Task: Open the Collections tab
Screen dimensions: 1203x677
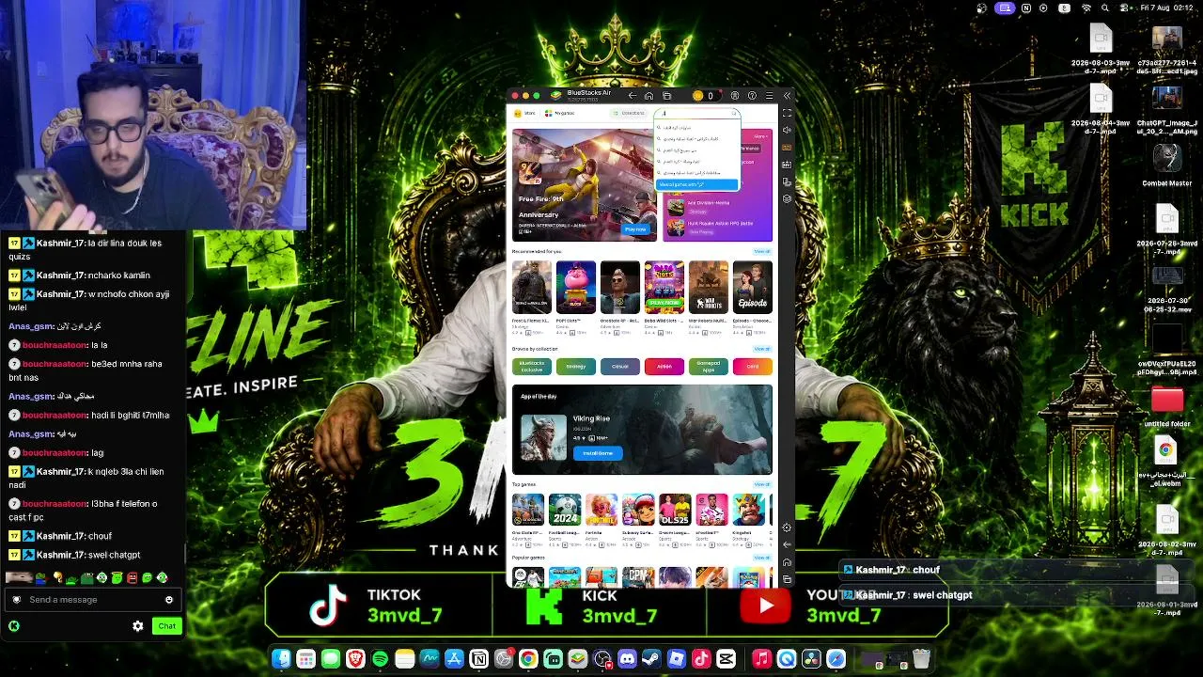Action: (629, 113)
